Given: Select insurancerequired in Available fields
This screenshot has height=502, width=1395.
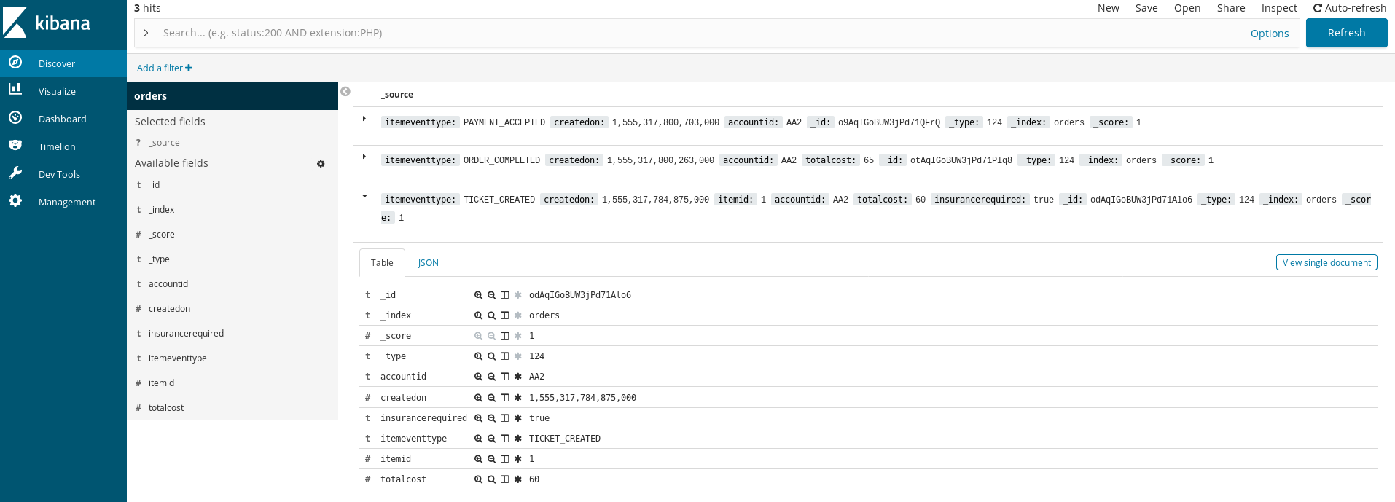Looking at the screenshot, I should pyautogui.click(x=186, y=334).
